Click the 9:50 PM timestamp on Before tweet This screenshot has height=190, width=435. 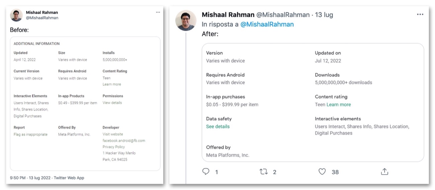pyautogui.click(x=18, y=178)
